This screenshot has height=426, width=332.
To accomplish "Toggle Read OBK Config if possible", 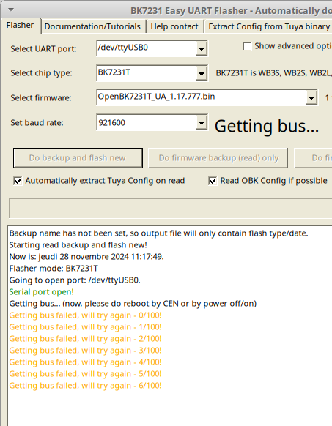I will (213, 181).
